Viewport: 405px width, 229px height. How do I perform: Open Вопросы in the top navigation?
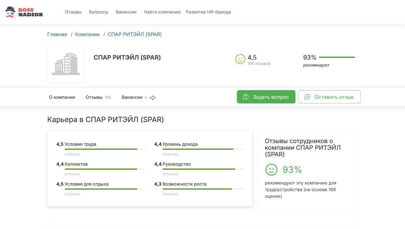[x=99, y=12]
